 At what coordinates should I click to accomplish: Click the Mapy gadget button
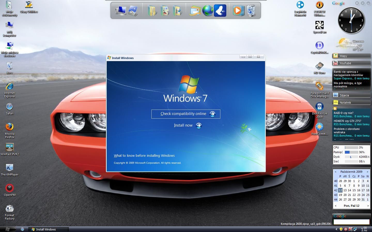351,56
